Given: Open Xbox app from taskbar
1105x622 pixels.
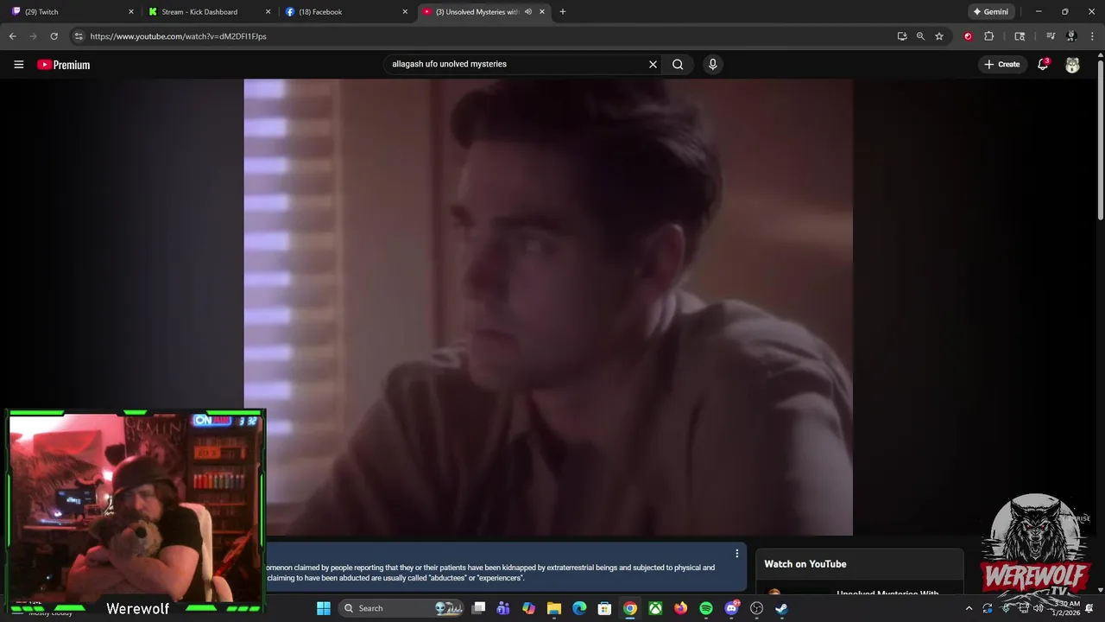Looking at the screenshot, I should click(655, 608).
